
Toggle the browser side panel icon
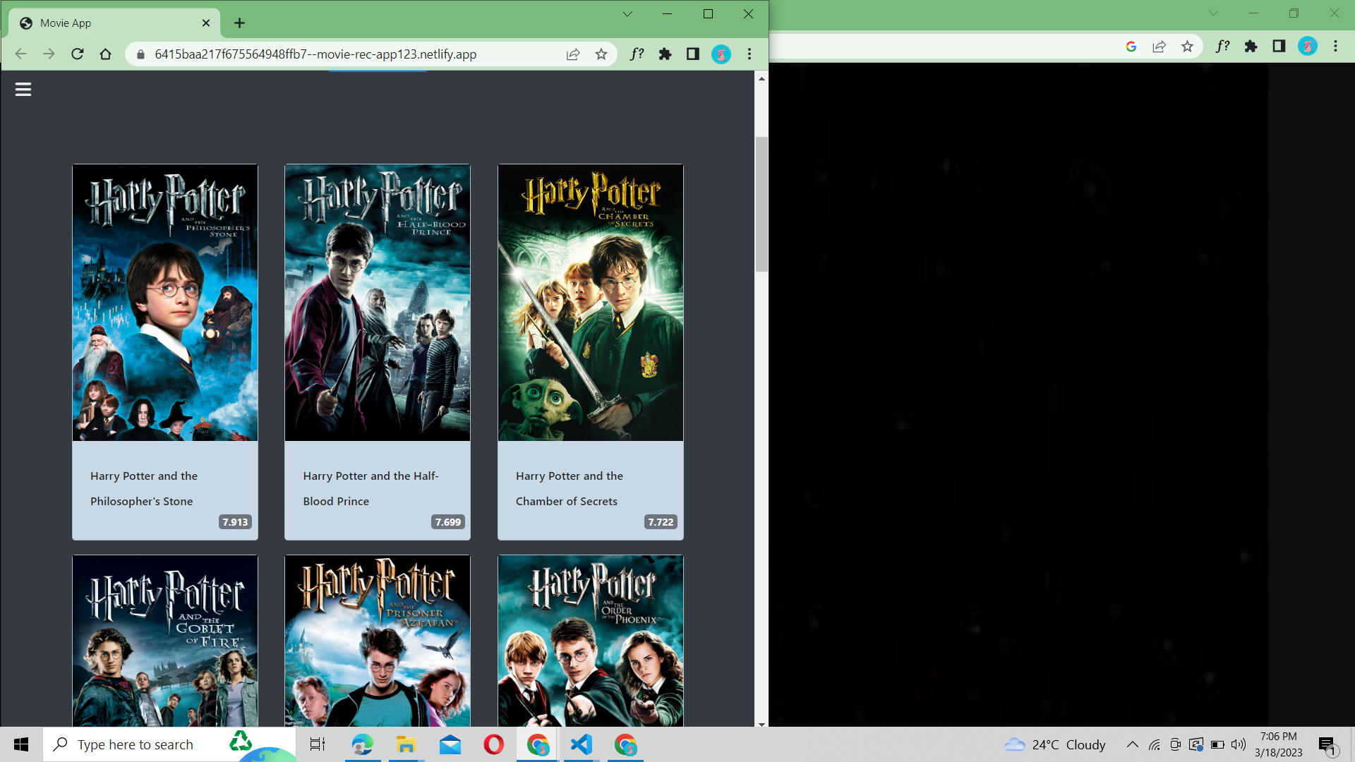click(x=693, y=54)
